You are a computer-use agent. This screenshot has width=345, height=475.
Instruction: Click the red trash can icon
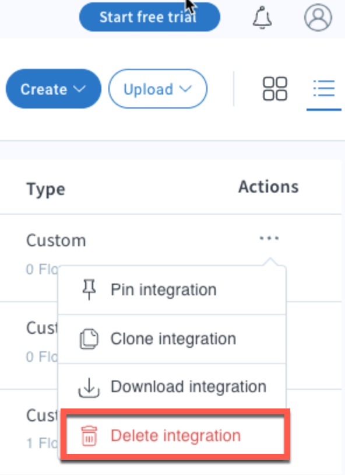point(89,436)
